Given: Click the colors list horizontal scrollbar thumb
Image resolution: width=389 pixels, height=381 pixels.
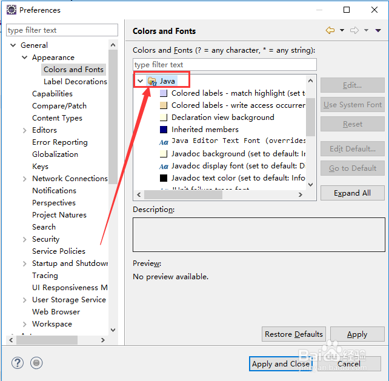Looking at the screenshot, I should (184, 194).
